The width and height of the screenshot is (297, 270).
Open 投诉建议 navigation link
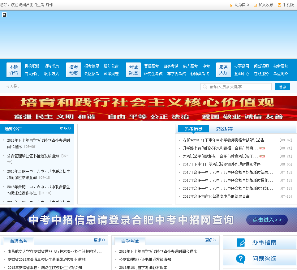[281, 66]
